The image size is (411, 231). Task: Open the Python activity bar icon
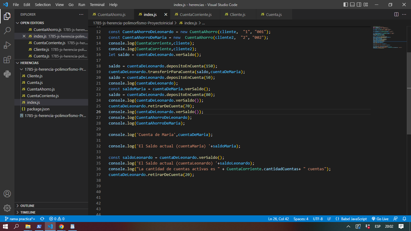7,74
